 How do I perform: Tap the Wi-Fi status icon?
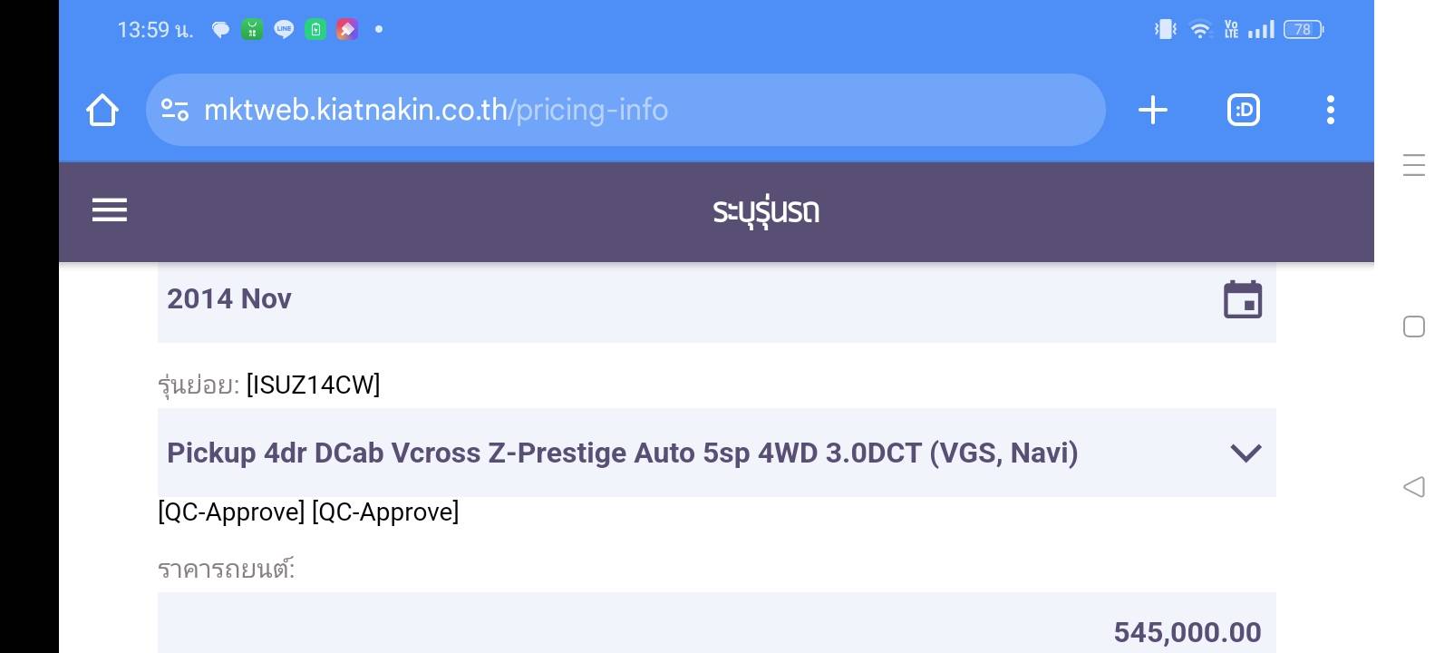[1199, 30]
